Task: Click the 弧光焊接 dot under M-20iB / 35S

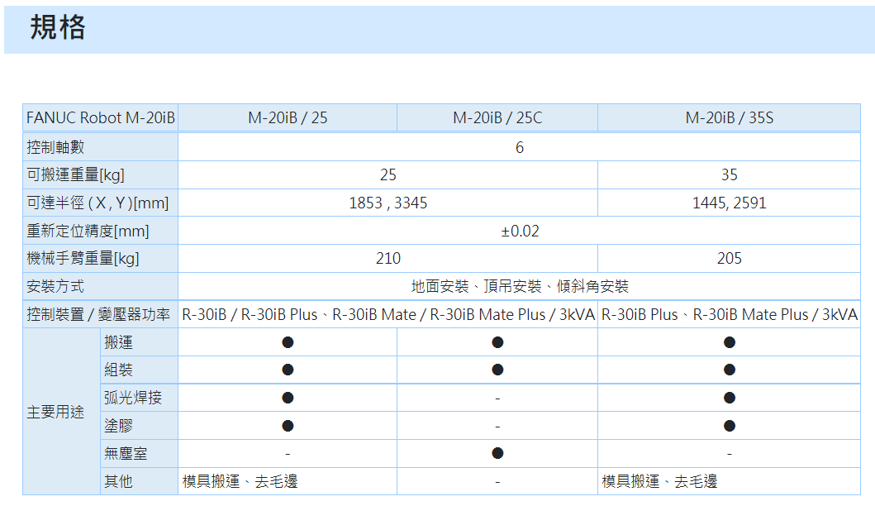Action: pos(729,398)
